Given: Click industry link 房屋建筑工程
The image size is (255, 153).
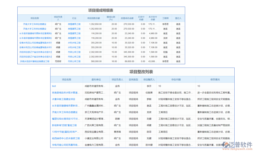Looking at the screenshot, I should coord(74,24).
